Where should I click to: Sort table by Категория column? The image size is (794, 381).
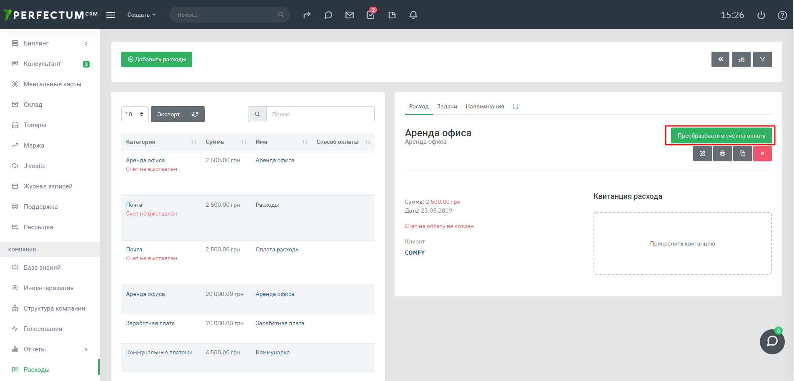[161, 142]
